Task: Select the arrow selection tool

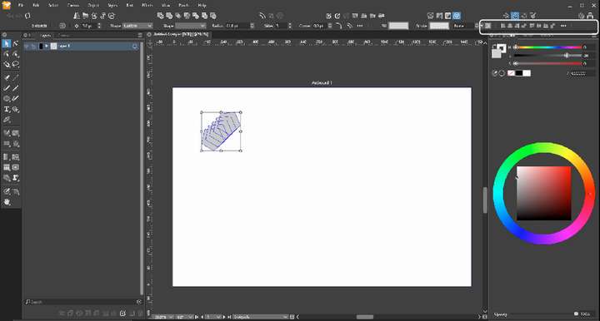Action: 7,44
